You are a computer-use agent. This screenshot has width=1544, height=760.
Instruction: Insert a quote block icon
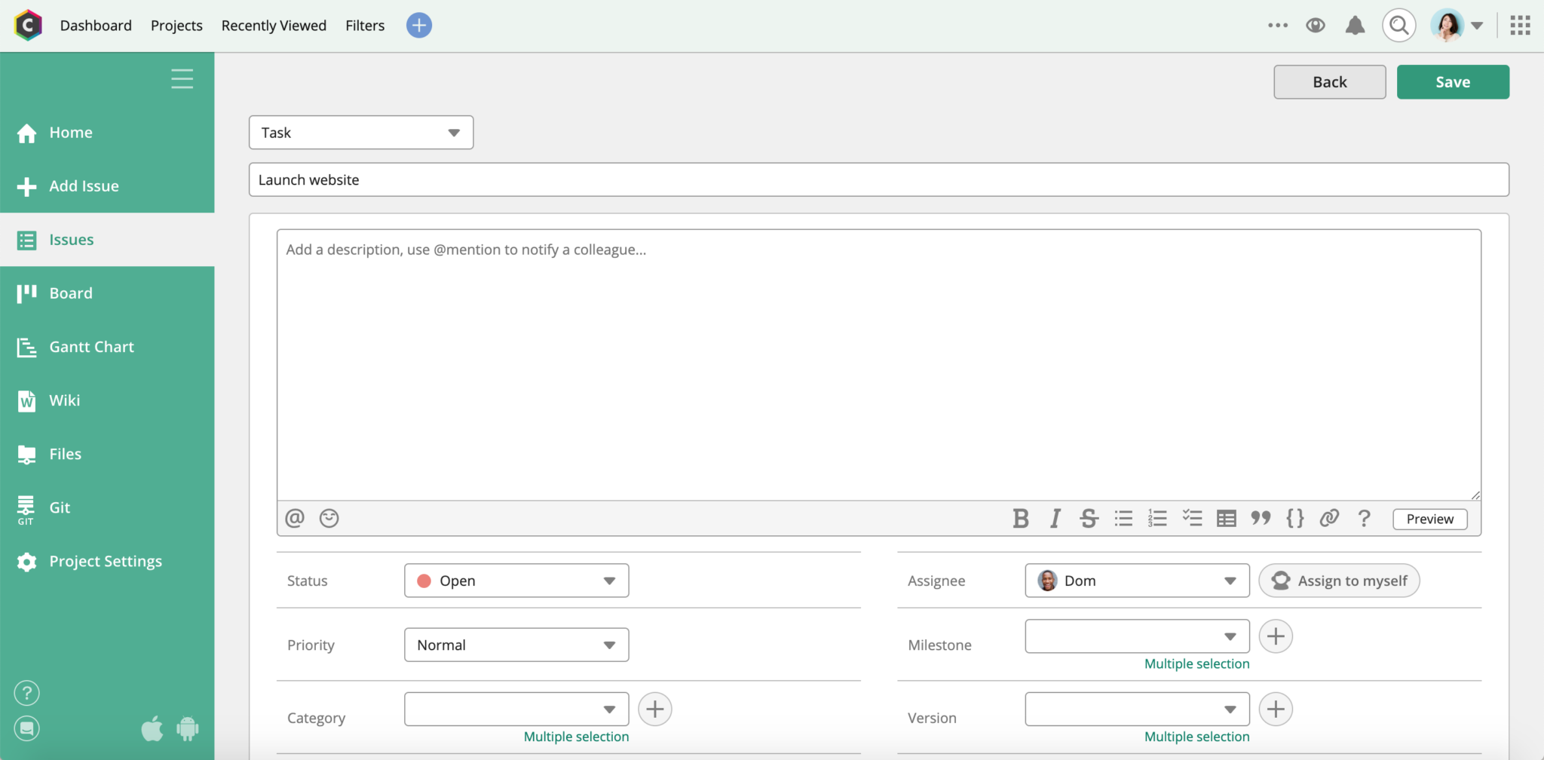tap(1261, 519)
